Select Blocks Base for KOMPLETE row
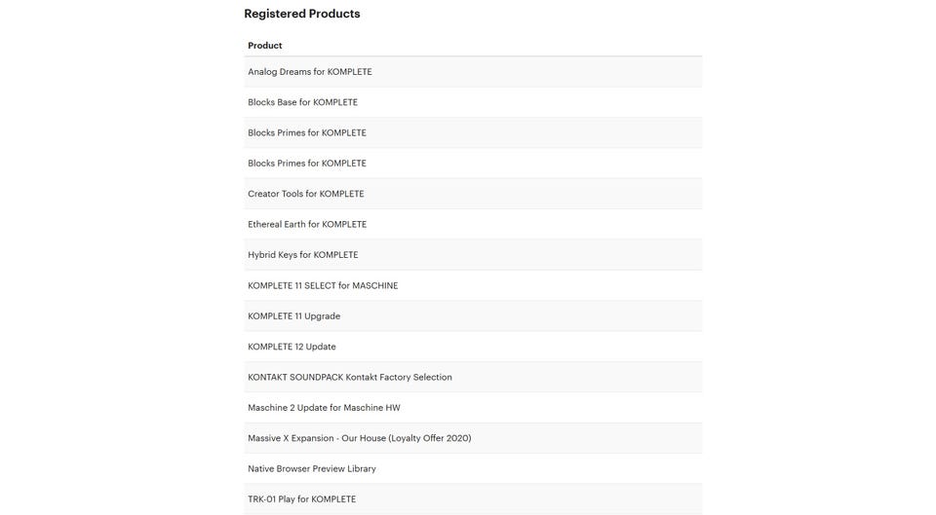 point(473,102)
